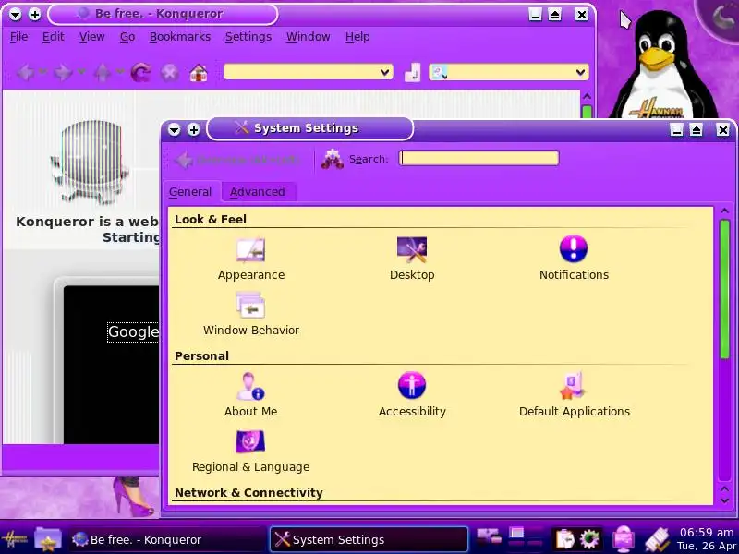Expand the Konqueror search bar dropdown
This screenshot has height=554, width=739.
coord(580,72)
